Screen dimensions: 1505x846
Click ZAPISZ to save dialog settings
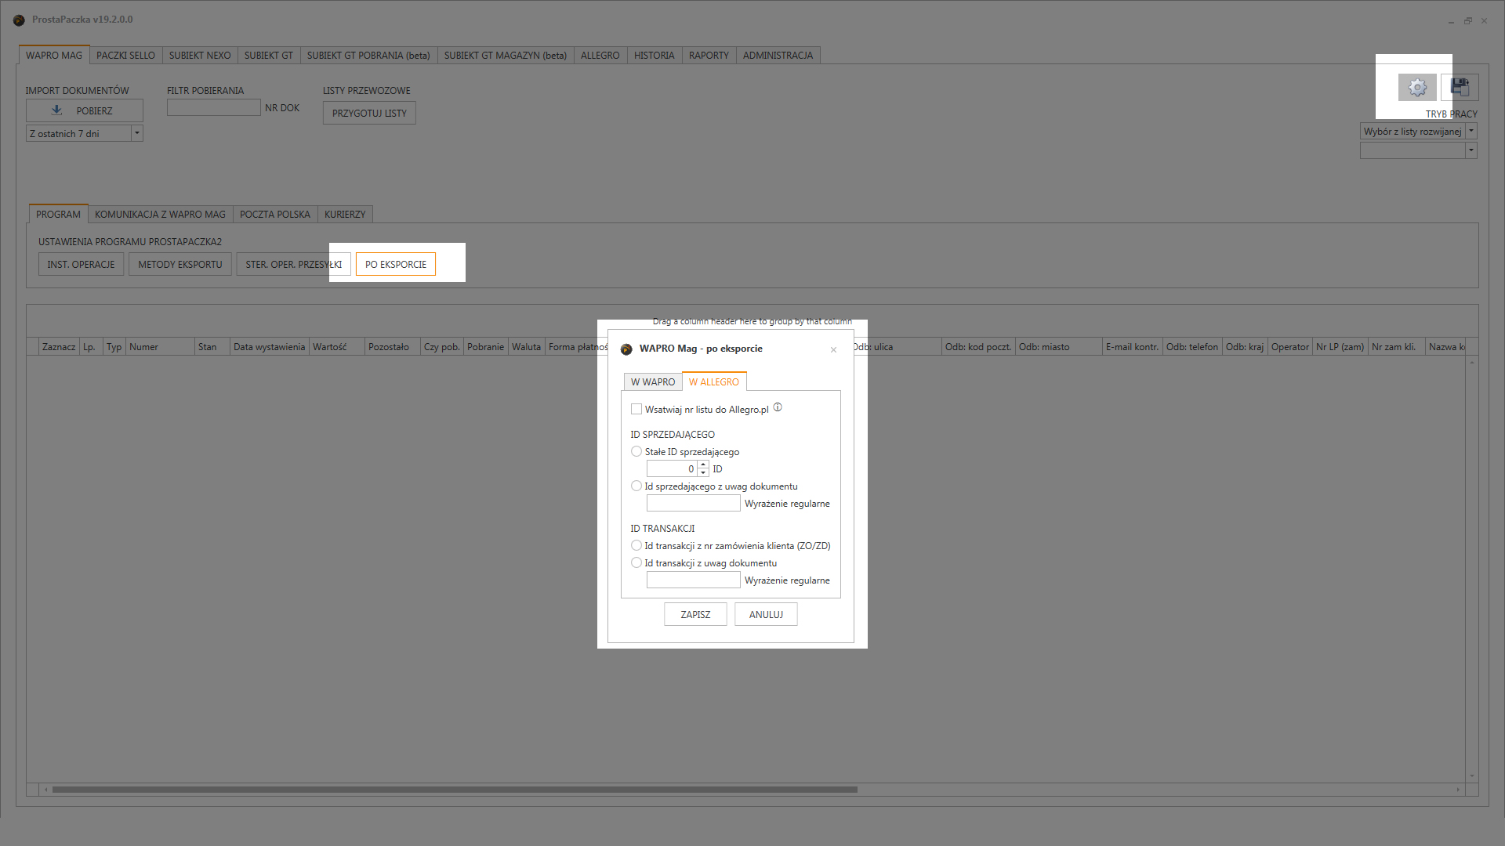tap(695, 614)
